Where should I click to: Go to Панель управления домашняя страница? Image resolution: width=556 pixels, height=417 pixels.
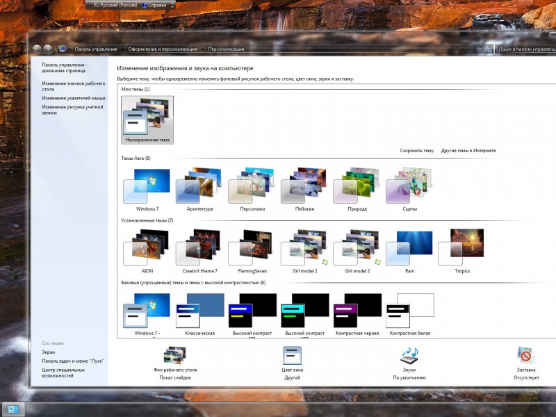(x=64, y=67)
